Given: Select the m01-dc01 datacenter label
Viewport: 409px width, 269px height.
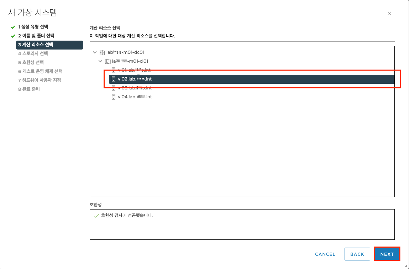Looking at the screenshot, I should pyautogui.click(x=125, y=52).
